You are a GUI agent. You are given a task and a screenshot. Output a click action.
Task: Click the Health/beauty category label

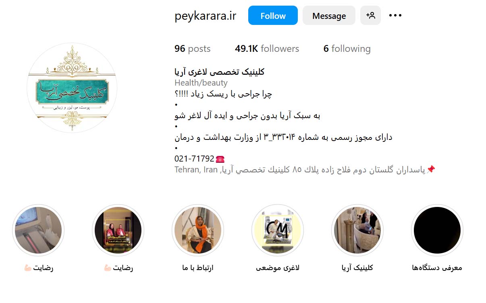pyautogui.click(x=201, y=83)
